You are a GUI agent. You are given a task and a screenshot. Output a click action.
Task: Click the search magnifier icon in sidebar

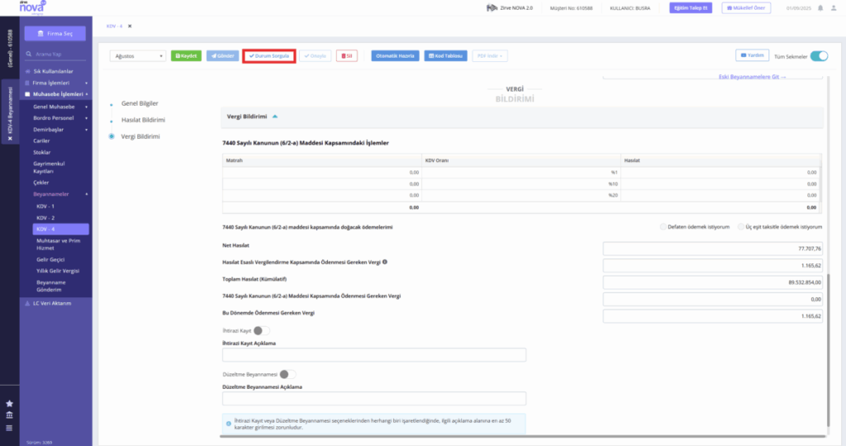pyautogui.click(x=29, y=54)
